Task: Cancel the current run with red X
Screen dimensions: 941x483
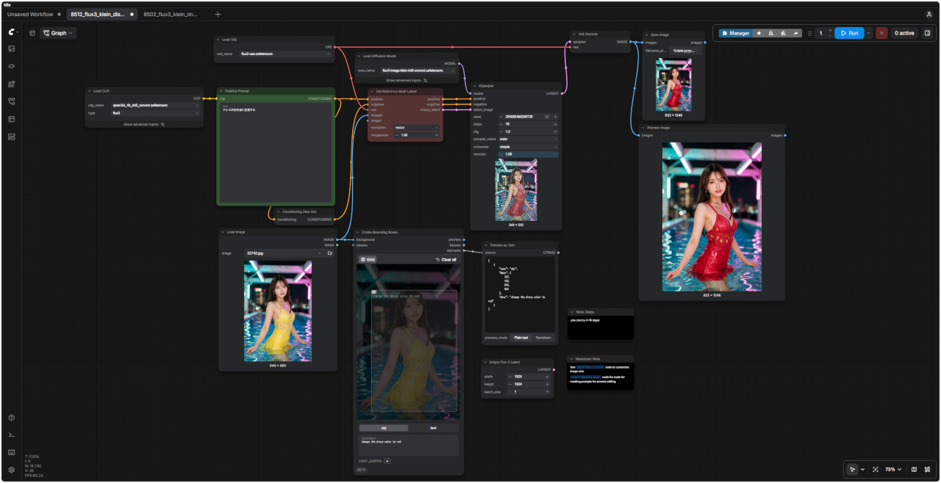Action: pyautogui.click(x=881, y=33)
